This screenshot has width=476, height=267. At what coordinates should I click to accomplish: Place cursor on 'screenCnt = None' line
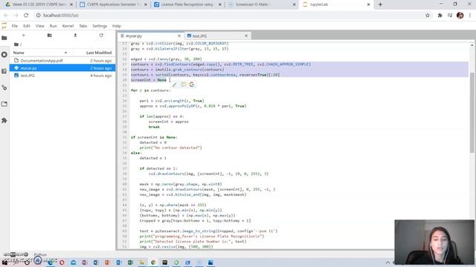coord(149,80)
